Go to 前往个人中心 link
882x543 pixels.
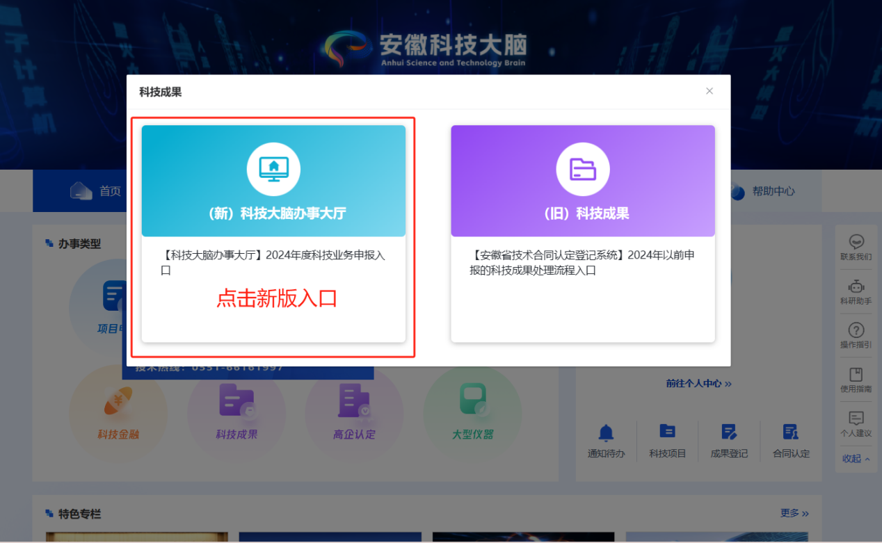point(698,383)
